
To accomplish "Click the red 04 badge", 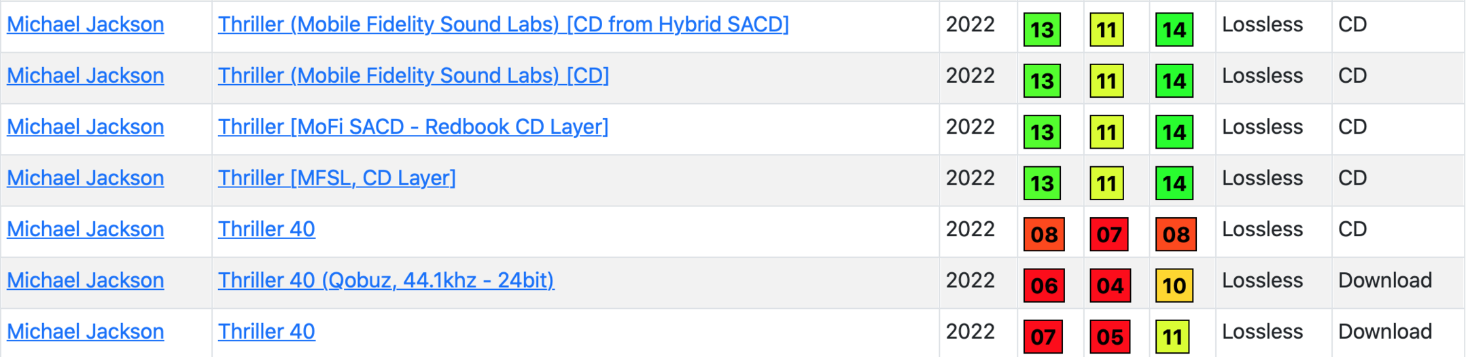I will (x=1108, y=286).
